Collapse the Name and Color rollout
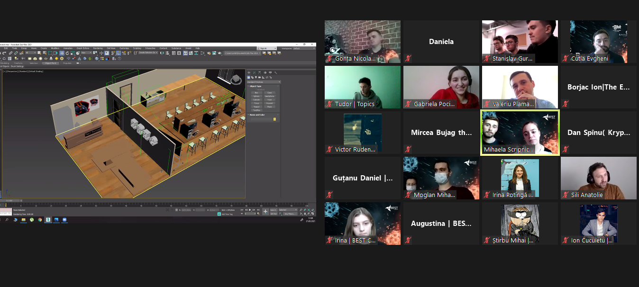The image size is (639, 287). [x=256, y=115]
